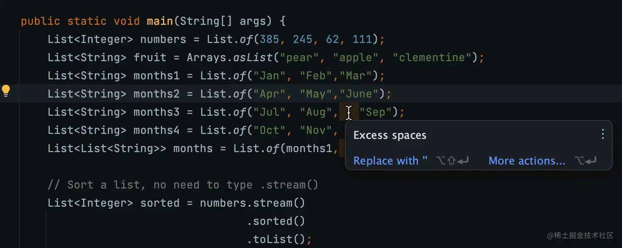The width and height of the screenshot is (622, 248).
Task: Click the "Sep" string literal
Action: click(x=376, y=112)
